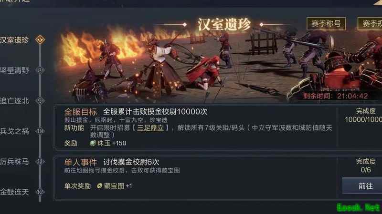Select stage 7 diamond marker on timeline
This screenshot has width=382, height=214.
(x=40, y=39)
